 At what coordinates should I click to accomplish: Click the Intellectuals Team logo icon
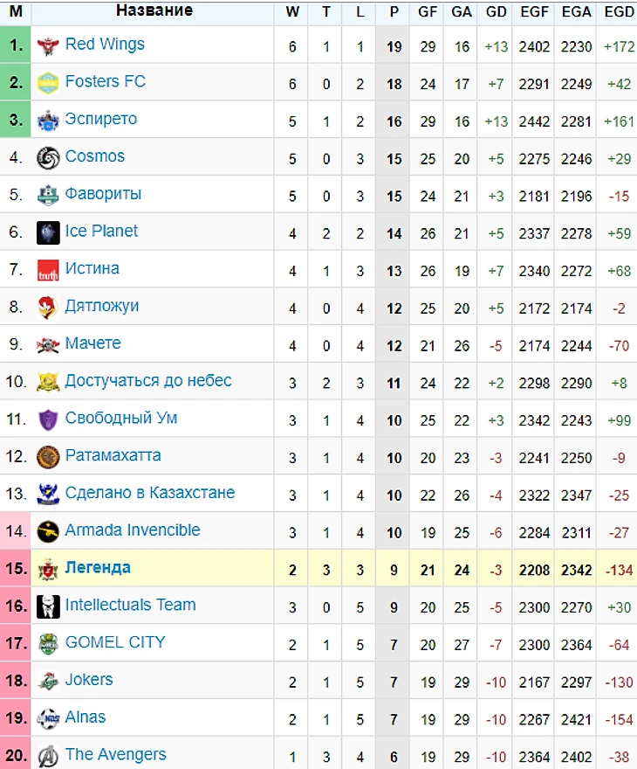tap(47, 606)
